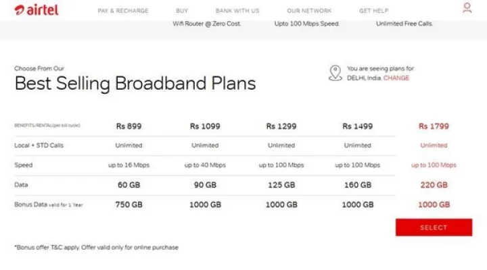
Task: Open the Buy menu
Action: click(x=182, y=11)
